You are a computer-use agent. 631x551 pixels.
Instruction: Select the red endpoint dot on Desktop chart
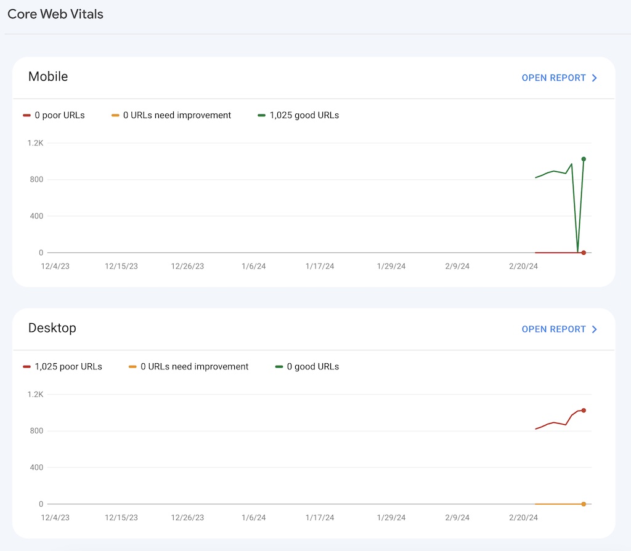click(584, 410)
